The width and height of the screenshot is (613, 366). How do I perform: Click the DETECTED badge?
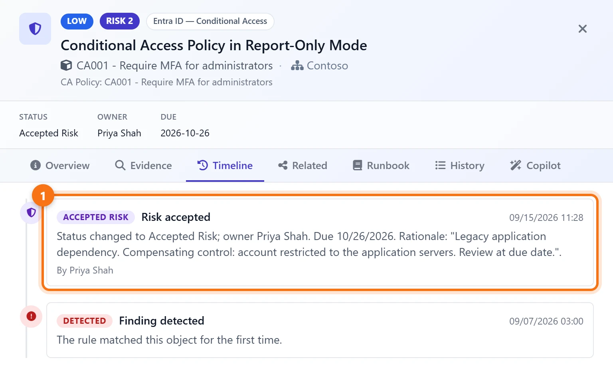[x=85, y=321]
